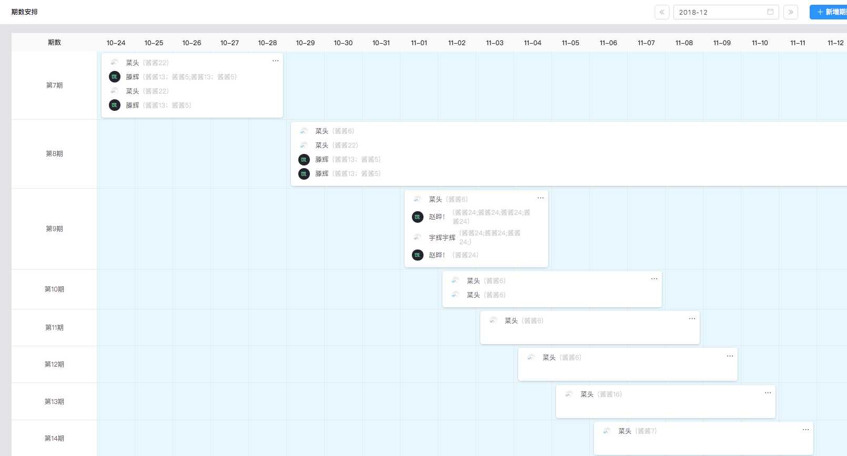
Task: Click the 11-11 date column header
Action: coord(798,43)
